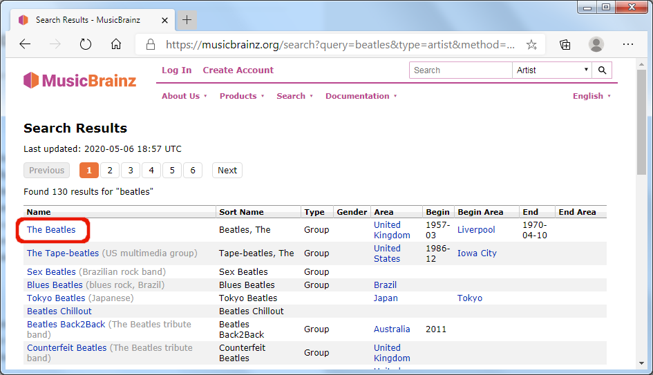The width and height of the screenshot is (653, 375).
Task: Expand the About Us menu
Action: click(184, 96)
